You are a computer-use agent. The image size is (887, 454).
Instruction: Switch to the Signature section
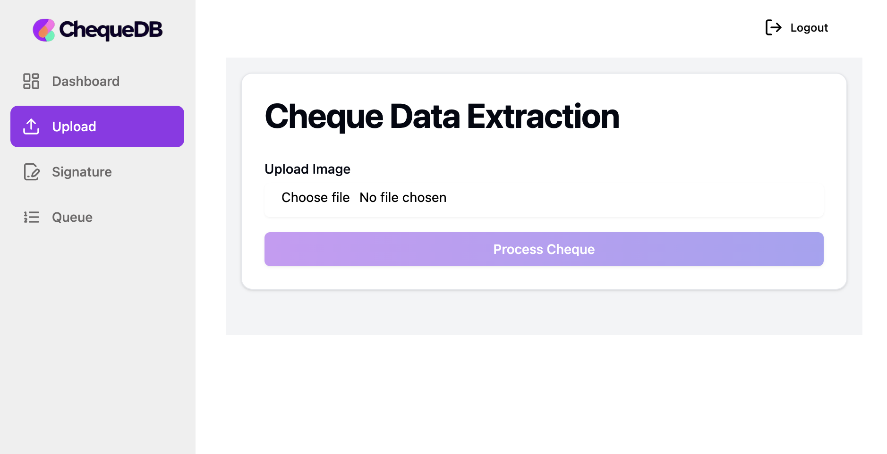point(82,172)
